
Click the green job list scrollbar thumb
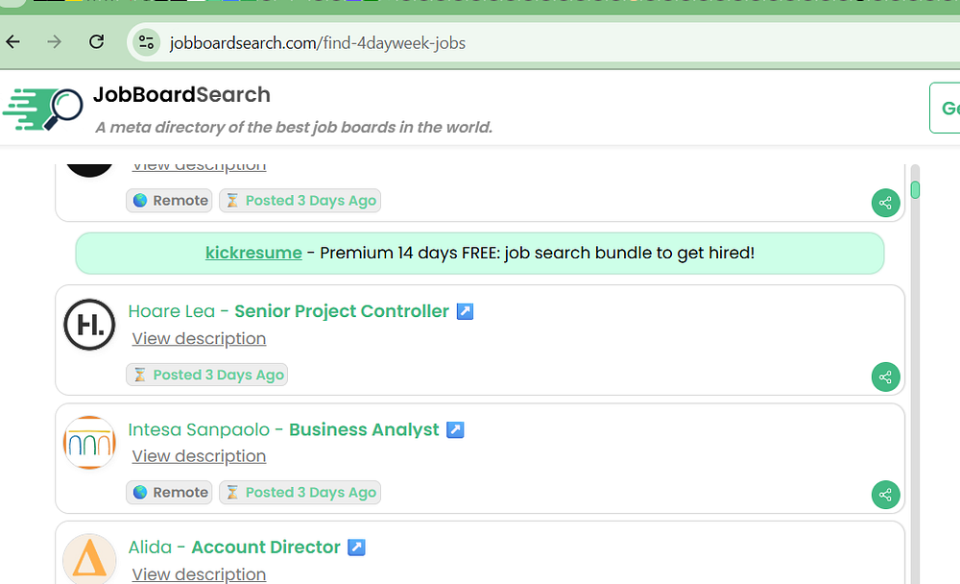click(915, 190)
